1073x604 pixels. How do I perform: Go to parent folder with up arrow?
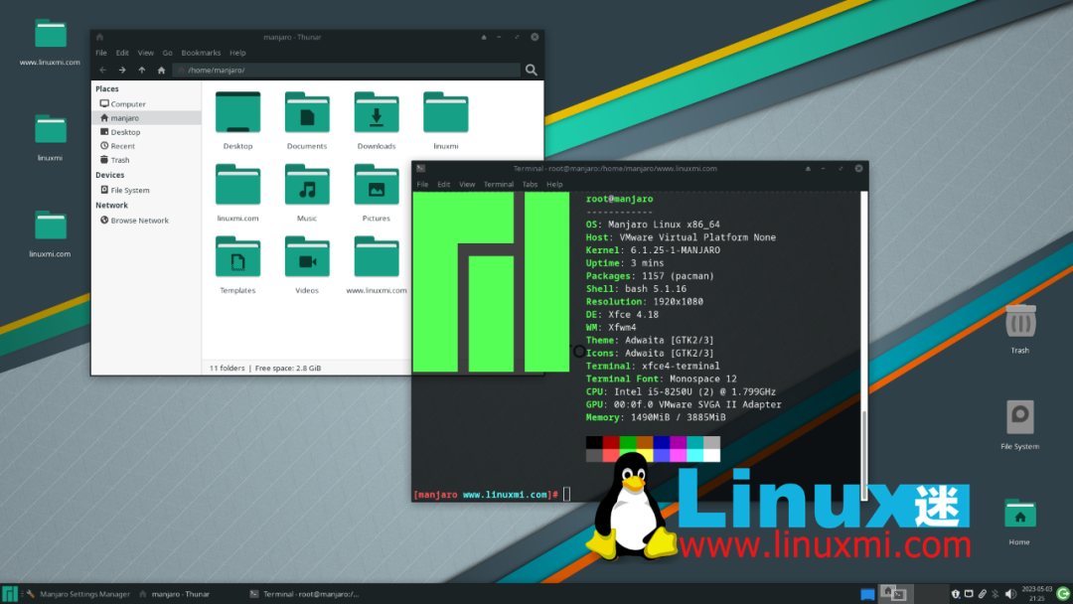pyautogui.click(x=142, y=70)
